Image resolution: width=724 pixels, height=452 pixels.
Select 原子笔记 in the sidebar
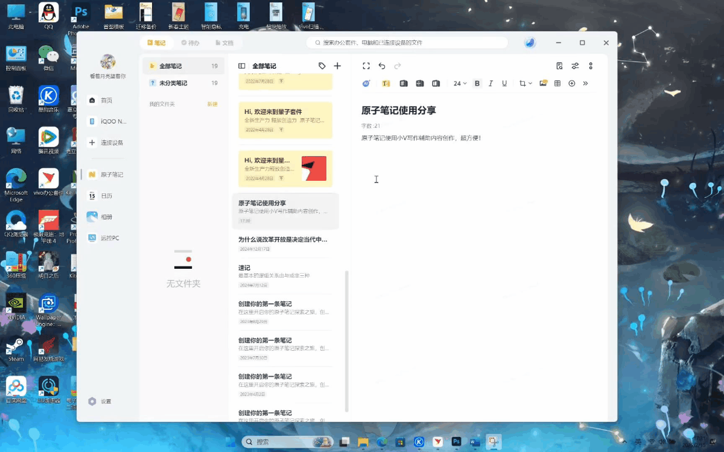106,175
